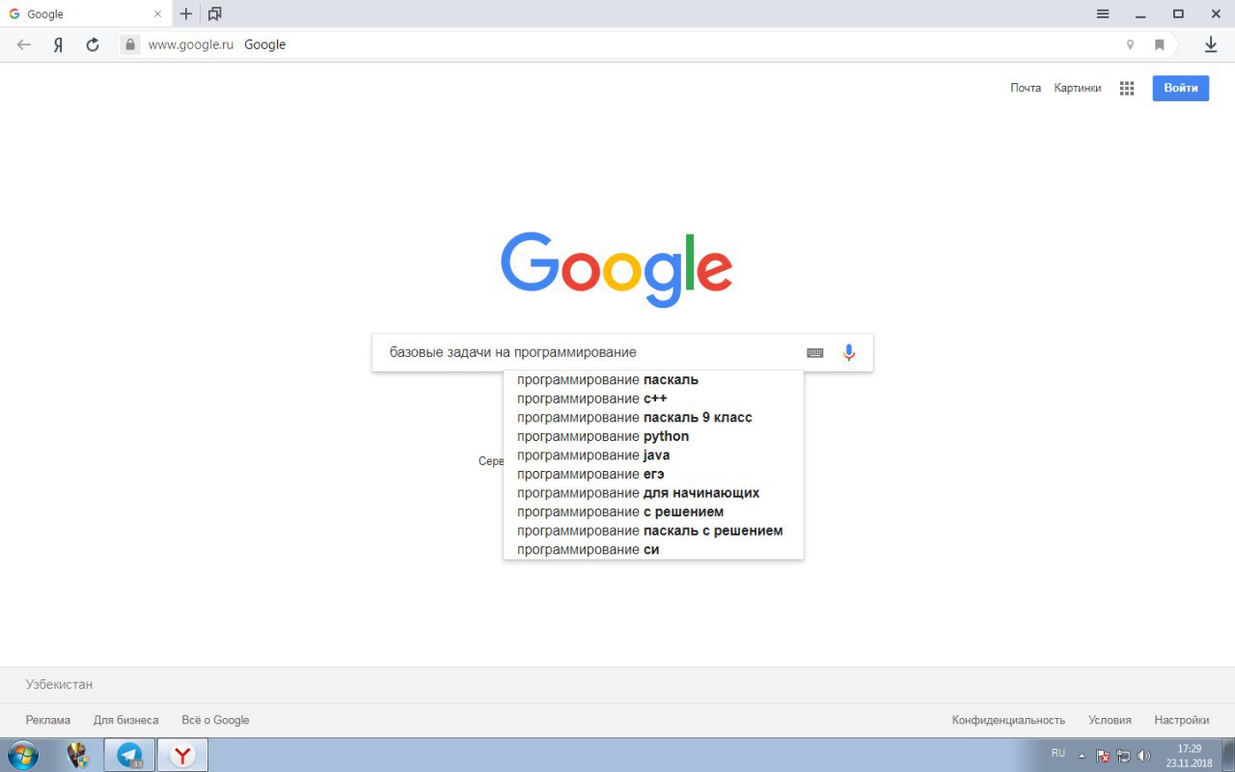The image size is (1235, 772).
Task: Choose suggestion 'программирование паскаль 9 класс'
Action: (653, 417)
